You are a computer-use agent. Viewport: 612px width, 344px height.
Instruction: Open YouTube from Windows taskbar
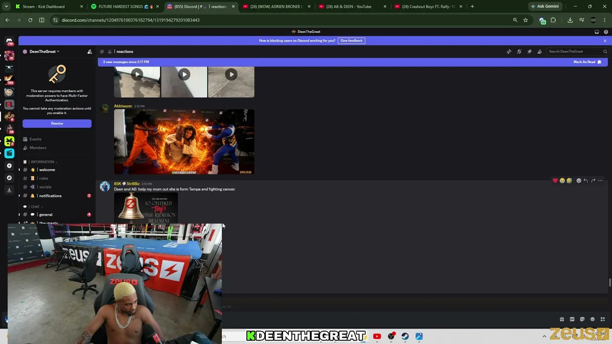pos(377,336)
